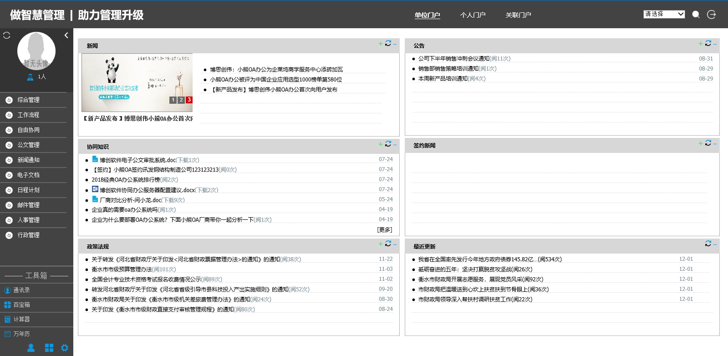Image resolution: width=728 pixels, height=356 pixels.
Task: Open the grid layout icon at sidebar bottom
Action: (49, 348)
